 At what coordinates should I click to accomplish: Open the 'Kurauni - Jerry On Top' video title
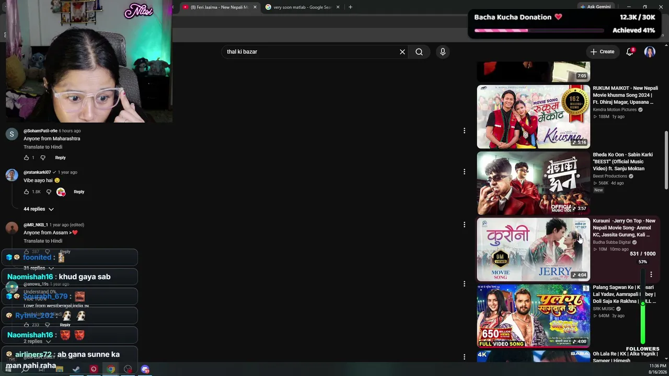pyautogui.click(x=624, y=228)
